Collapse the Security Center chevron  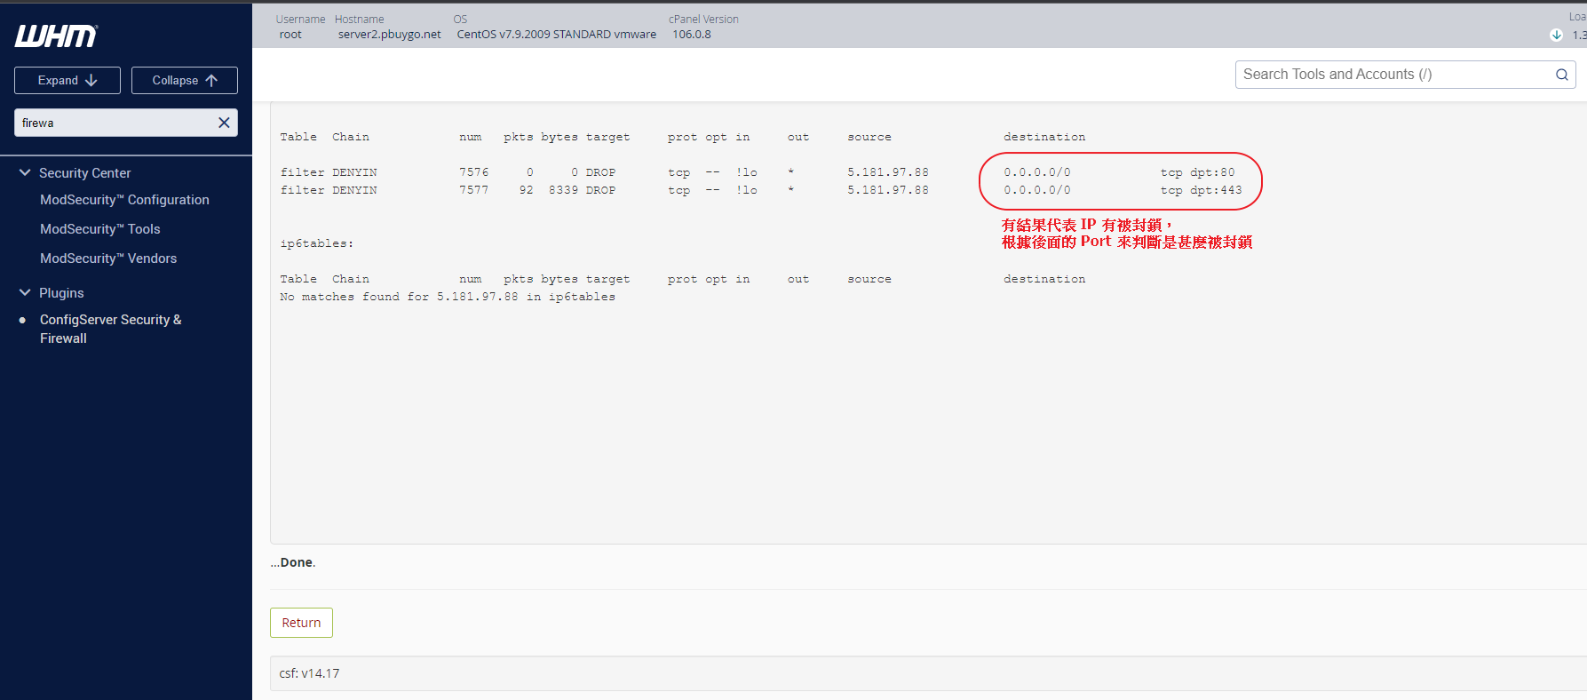(25, 172)
